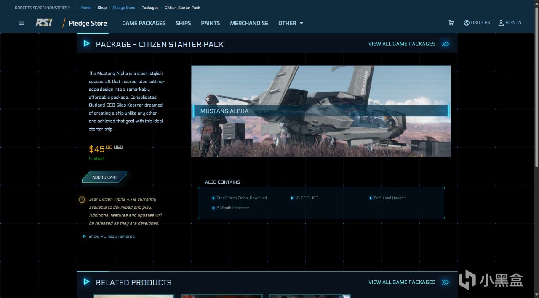Click the MUSTANG ALPHA banner label
The width and height of the screenshot is (539, 298).
click(224, 111)
